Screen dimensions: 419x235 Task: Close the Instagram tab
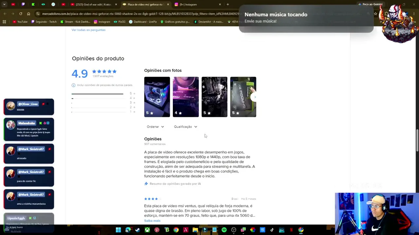[x=220, y=5]
